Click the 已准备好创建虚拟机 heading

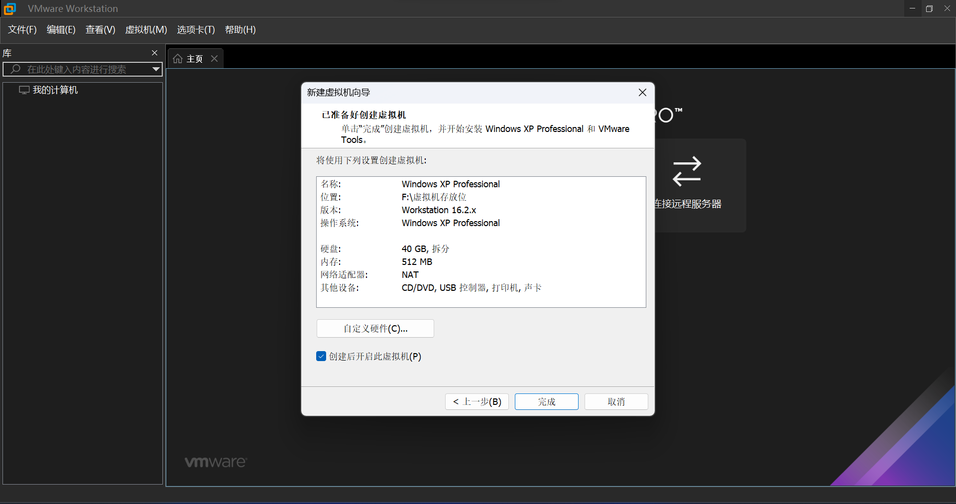point(364,115)
